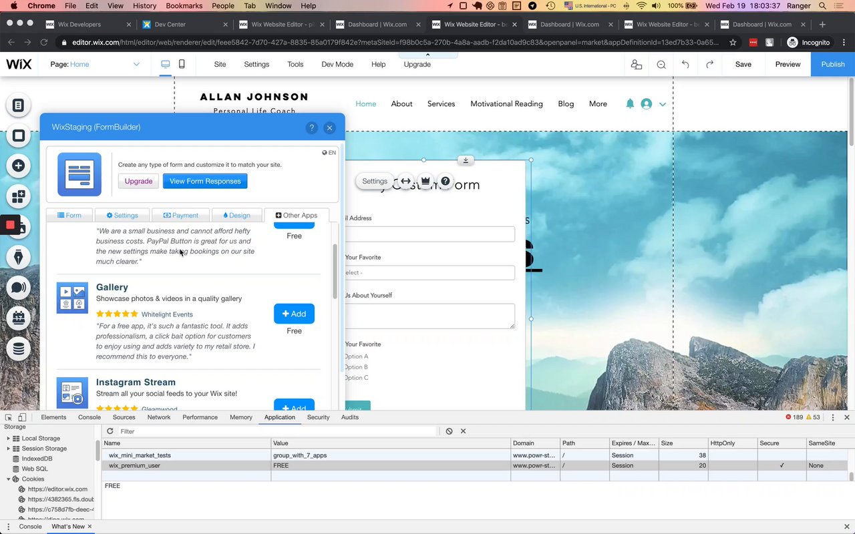Viewport: 855px width, 534px height.
Task: Click the crown upgrade icon on form toolbar
Action: pyautogui.click(x=425, y=181)
